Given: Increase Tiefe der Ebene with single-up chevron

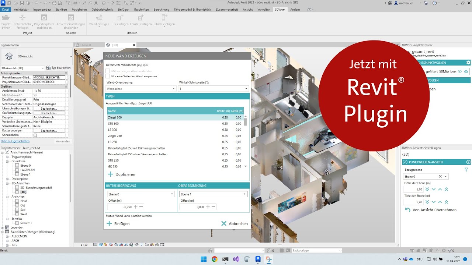Looking at the screenshot, I should (x=440, y=202).
